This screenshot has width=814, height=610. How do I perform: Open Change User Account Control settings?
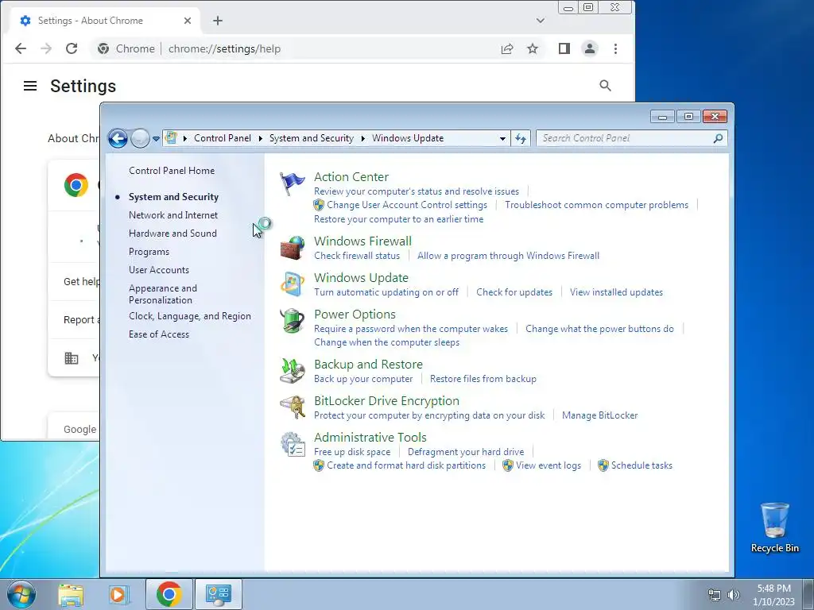(407, 205)
